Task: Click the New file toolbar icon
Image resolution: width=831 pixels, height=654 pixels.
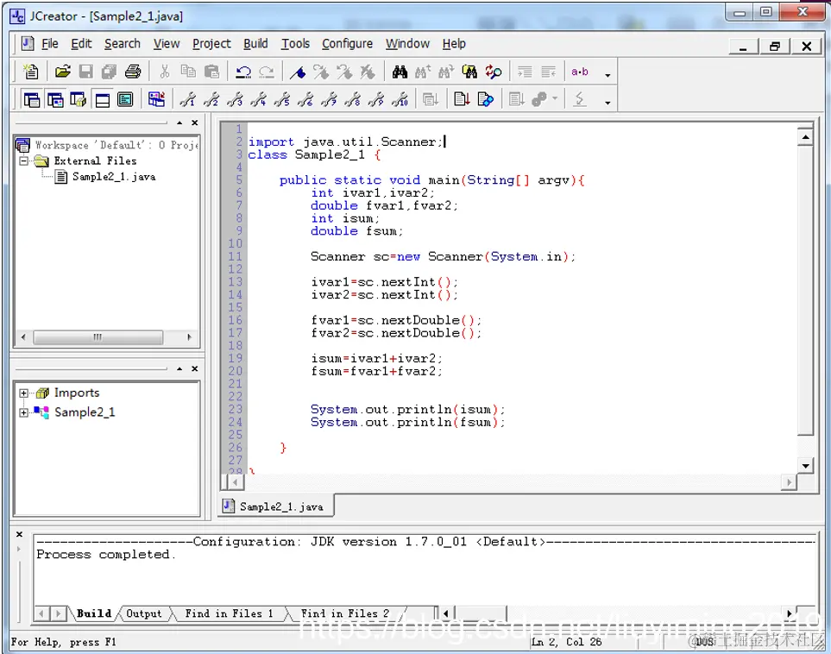Action: pos(31,72)
